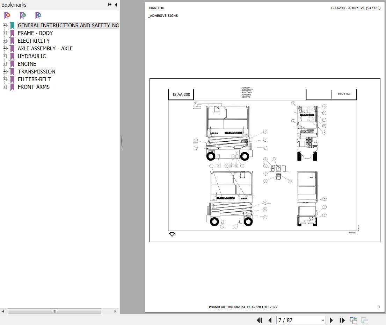Expand the GENERAL INSTRUCTIONS AND SAFETY bookmark
386x325 pixels.
click(x=5, y=26)
